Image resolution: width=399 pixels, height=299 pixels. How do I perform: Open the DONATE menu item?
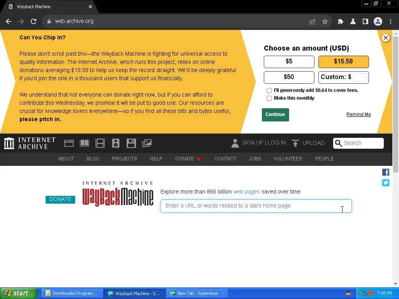188,159
